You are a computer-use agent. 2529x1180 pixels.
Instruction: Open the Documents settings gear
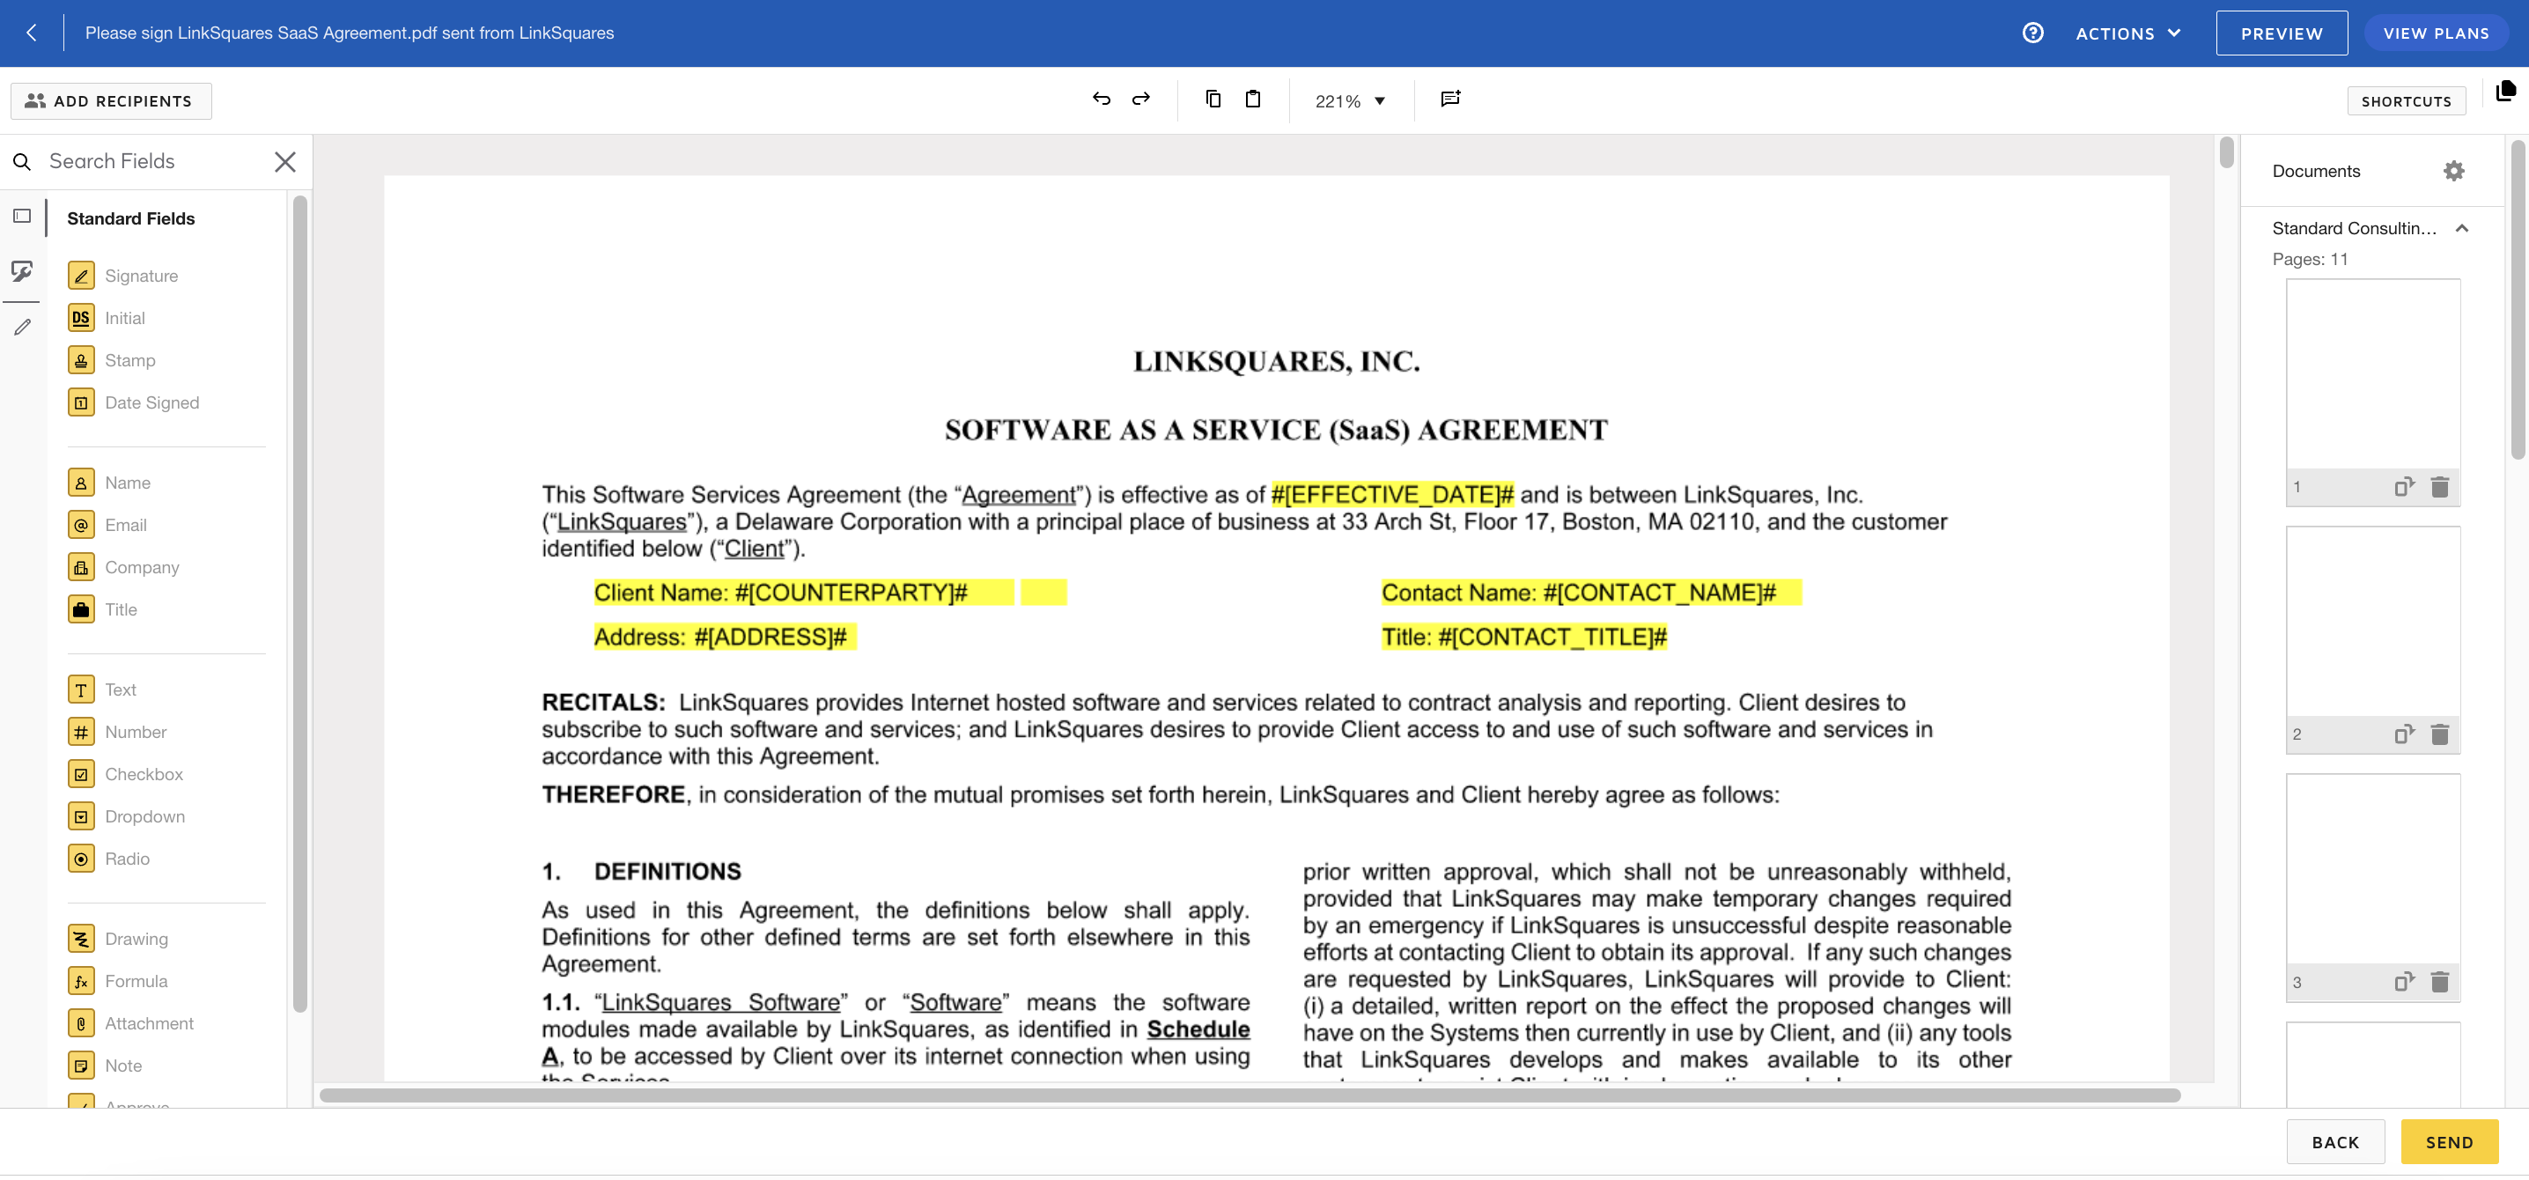[x=2453, y=171]
